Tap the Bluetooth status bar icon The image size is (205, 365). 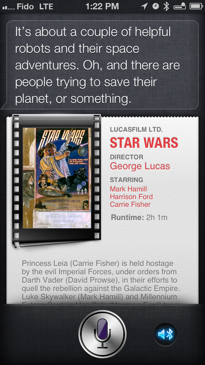pyautogui.click(x=166, y=6)
